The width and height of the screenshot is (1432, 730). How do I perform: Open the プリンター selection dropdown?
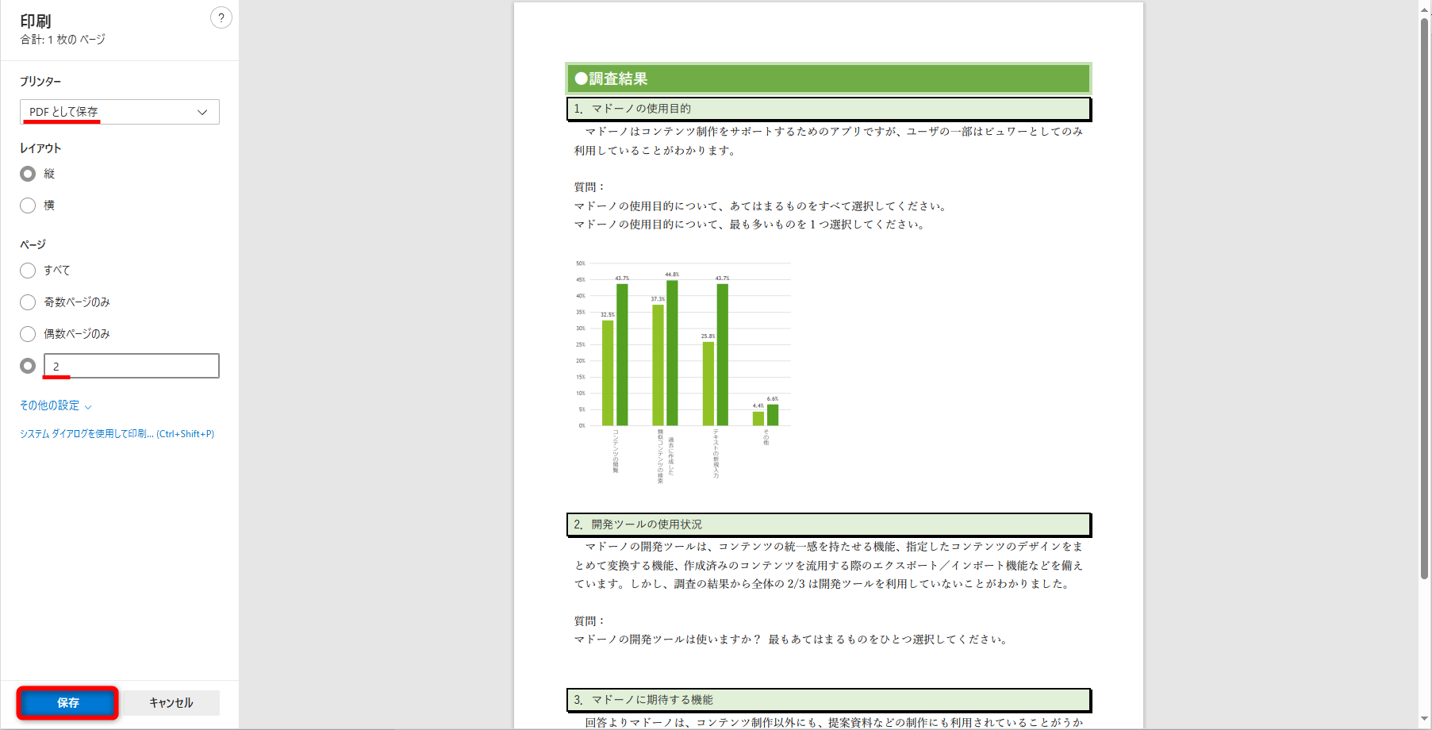(119, 112)
